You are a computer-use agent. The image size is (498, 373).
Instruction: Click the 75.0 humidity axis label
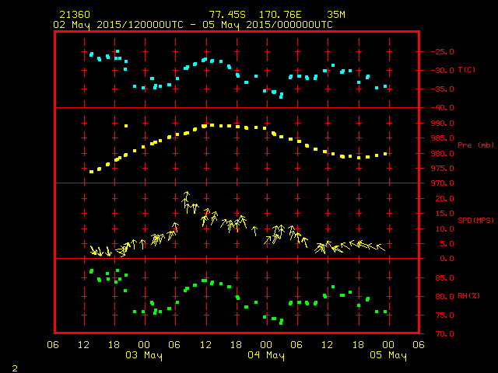click(444, 315)
